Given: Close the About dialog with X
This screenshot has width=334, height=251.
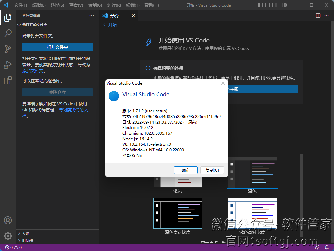Looking at the screenshot, I should point(223,83).
